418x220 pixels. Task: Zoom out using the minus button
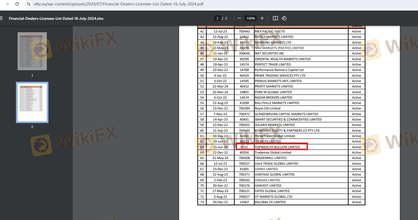coord(239,18)
